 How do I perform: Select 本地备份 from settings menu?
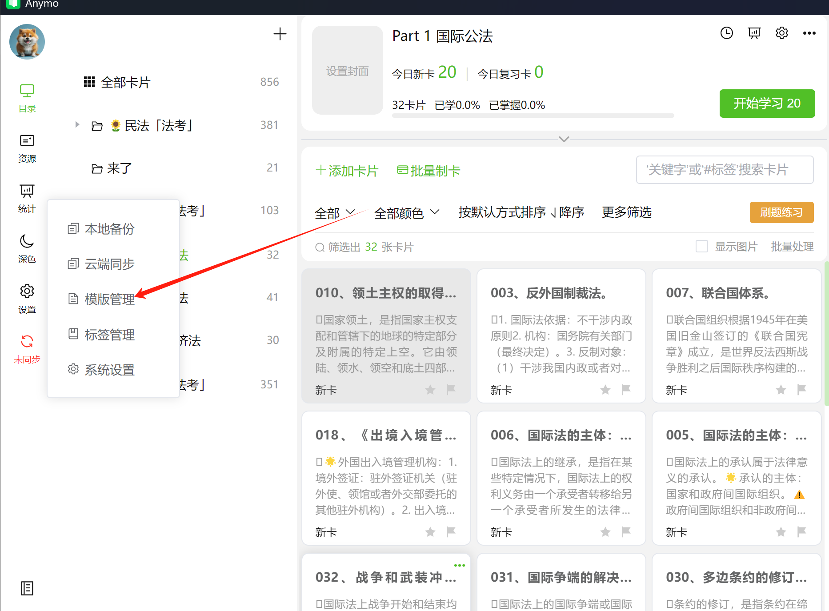101,229
